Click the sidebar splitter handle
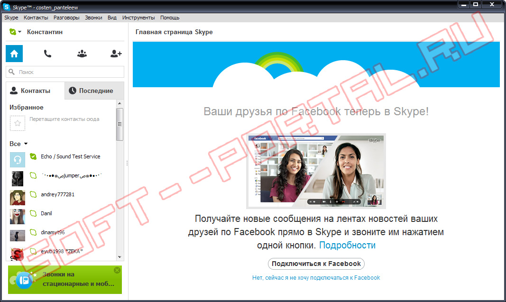 (127, 163)
